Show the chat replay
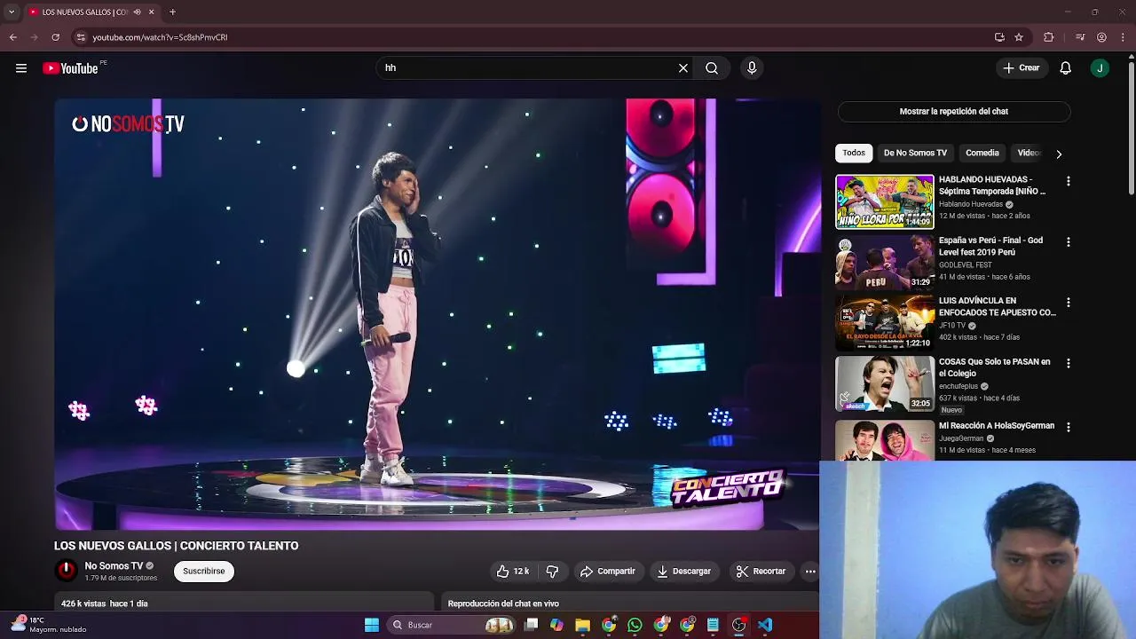 click(954, 112)
